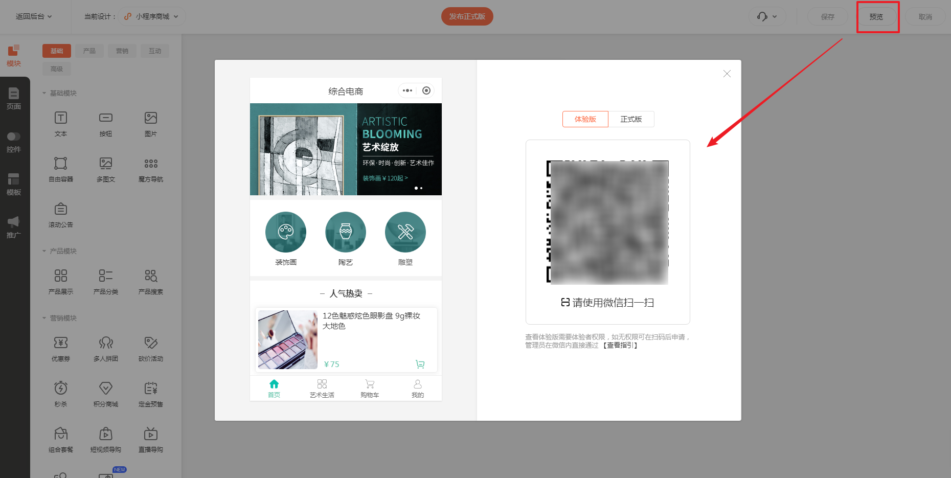Add a 直播导购 module
951x478 pixels.
tap(151, 440)
